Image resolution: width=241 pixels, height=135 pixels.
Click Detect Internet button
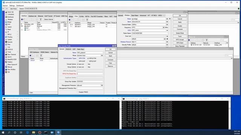(49, 19)
